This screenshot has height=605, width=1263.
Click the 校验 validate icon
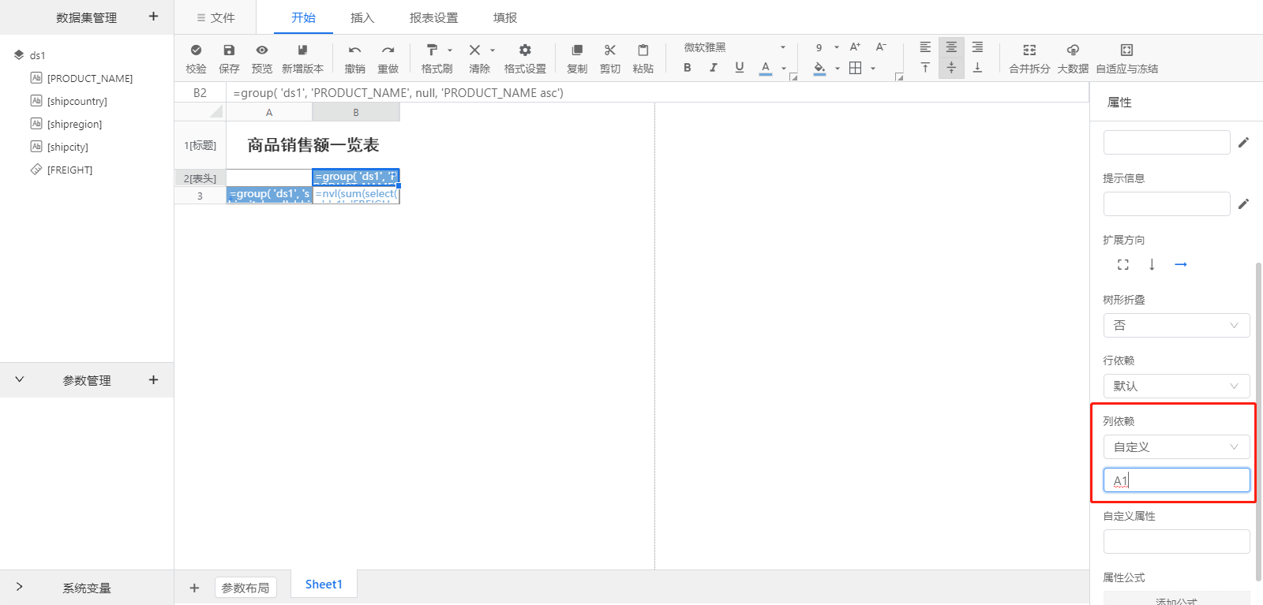(x=196, y=50)
